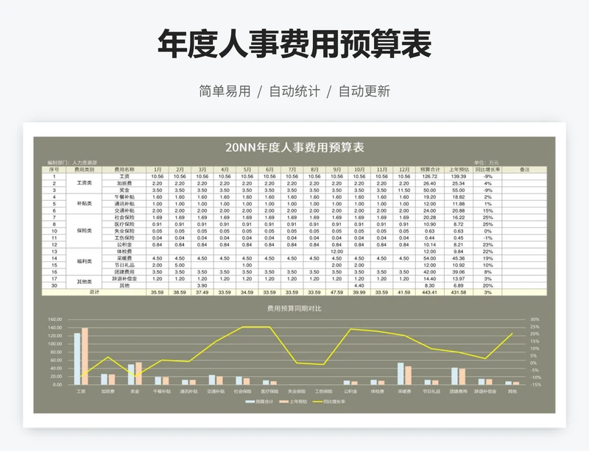Click the prior-year grand total 431.58
The image size is (589, 451).
coord(459,293)
